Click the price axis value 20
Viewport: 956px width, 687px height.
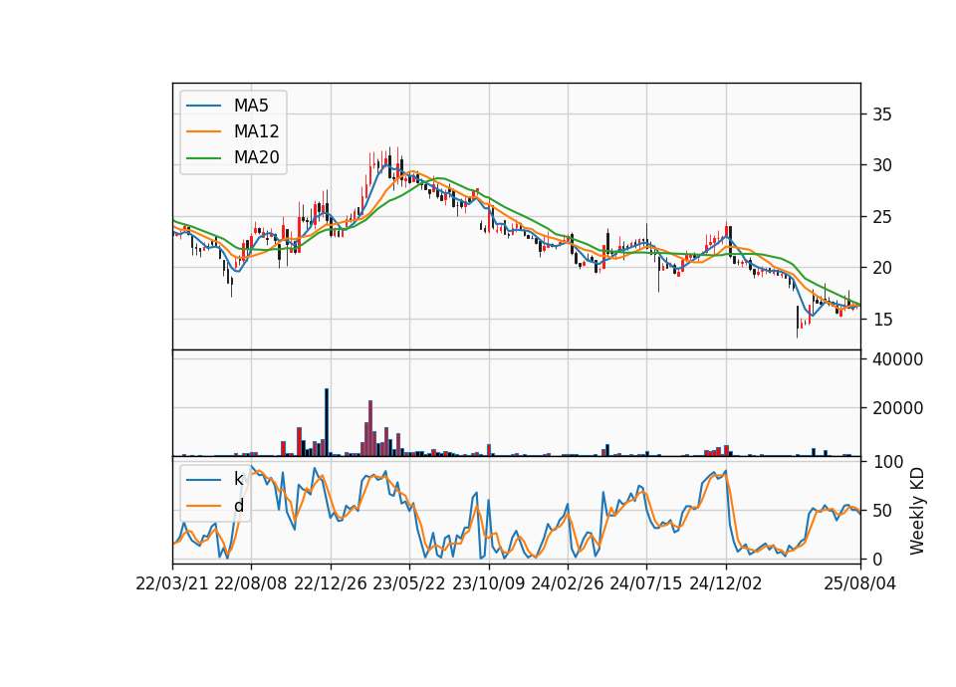(881, 268)
